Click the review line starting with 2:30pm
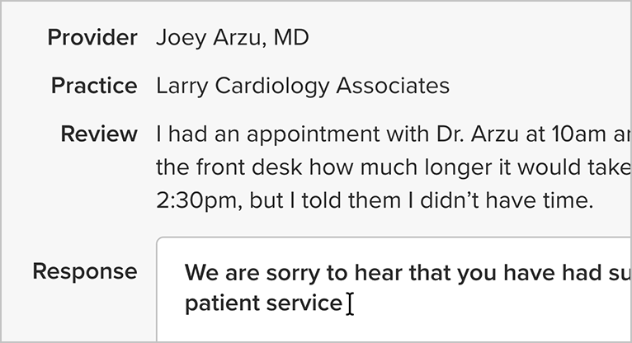This screenshot has width=632, height=343. (x=375, y=200)
